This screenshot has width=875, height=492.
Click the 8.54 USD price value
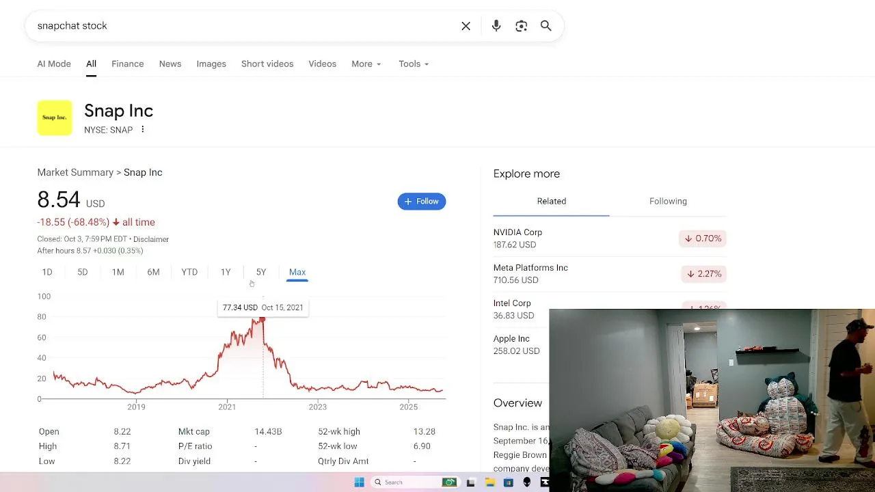point(70,200)
